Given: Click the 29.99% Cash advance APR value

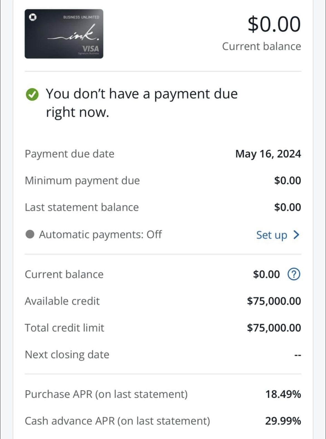Looking at the screenshot, I should [283, 421].
